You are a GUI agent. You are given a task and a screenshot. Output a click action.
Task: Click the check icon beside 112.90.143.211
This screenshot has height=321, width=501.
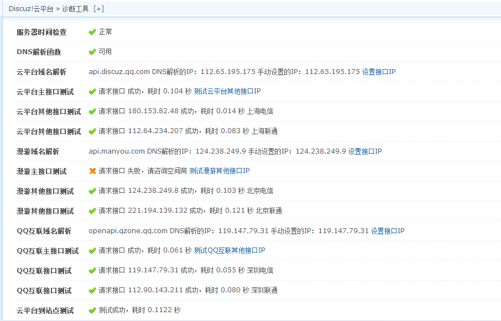pyautogui.click(x=92, y=291)
